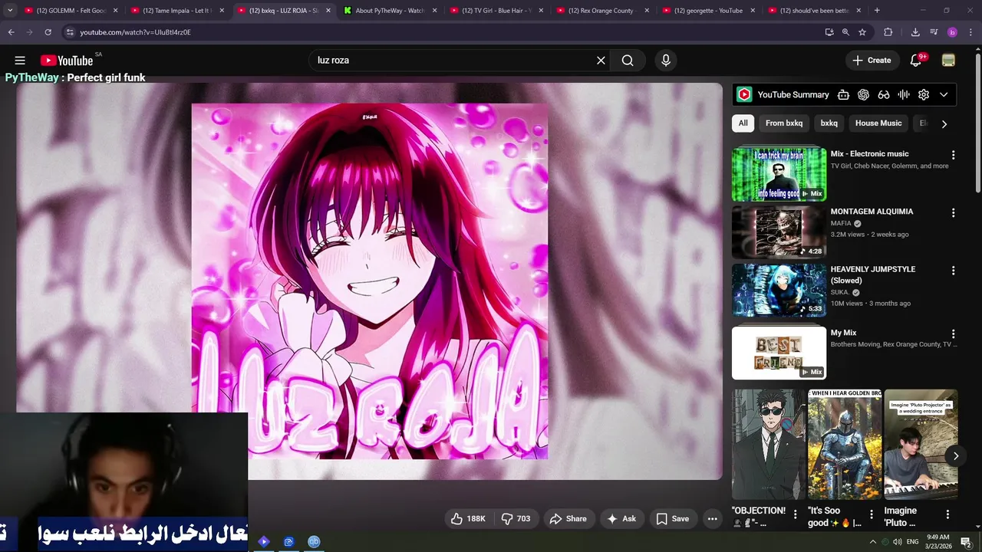Screen dimensions: 982x552
Task: Expand the YouTube Summary panel chevron
Action: (x=944, y=94)
